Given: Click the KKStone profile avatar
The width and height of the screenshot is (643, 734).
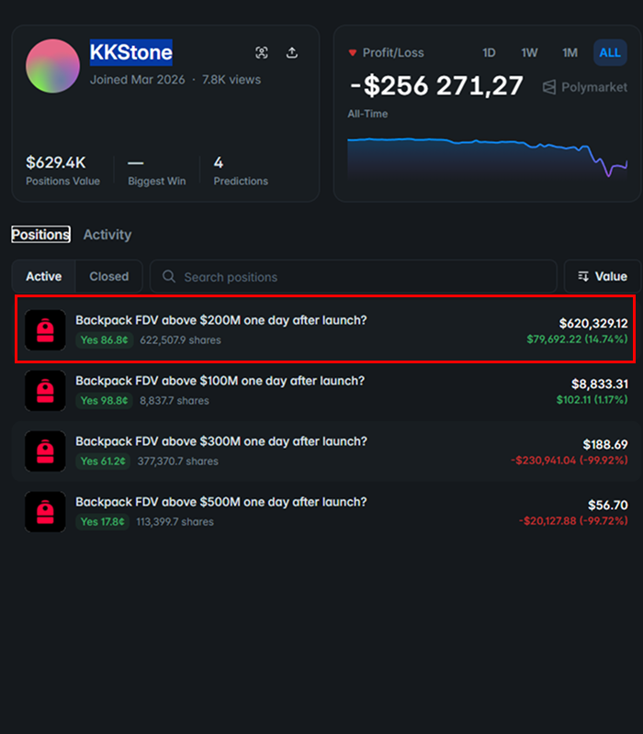Looking at the screenshot, I should 52,66.
